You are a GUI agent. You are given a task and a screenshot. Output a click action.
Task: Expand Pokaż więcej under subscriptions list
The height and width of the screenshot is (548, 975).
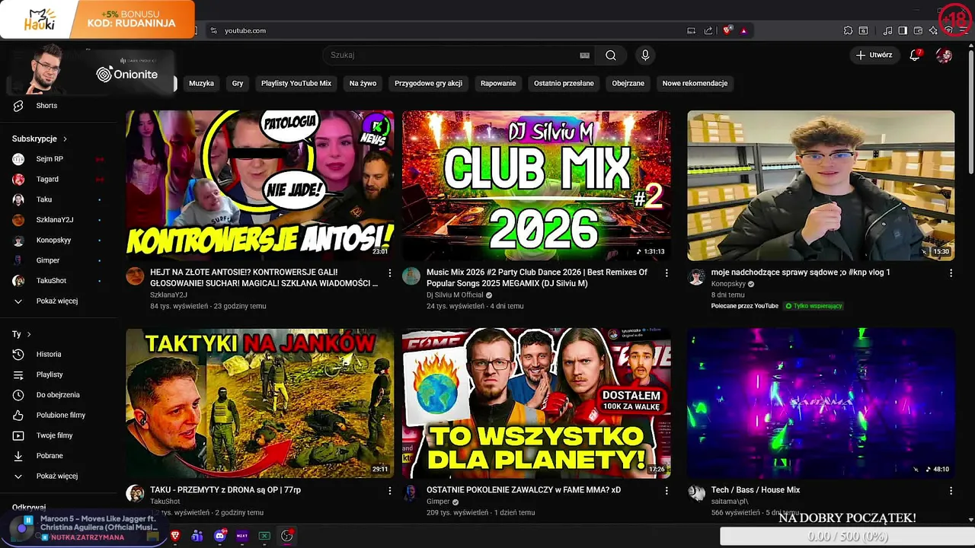(x=58, y=301)
